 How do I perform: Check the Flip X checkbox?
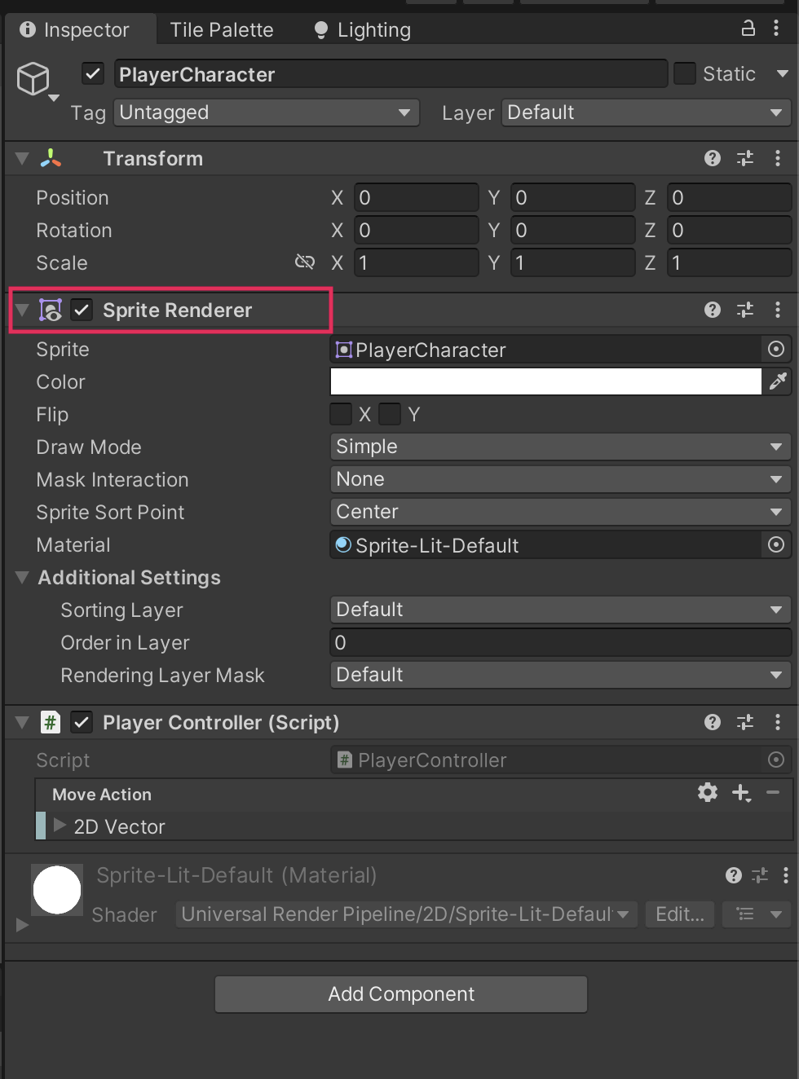(x=341, y=414)
